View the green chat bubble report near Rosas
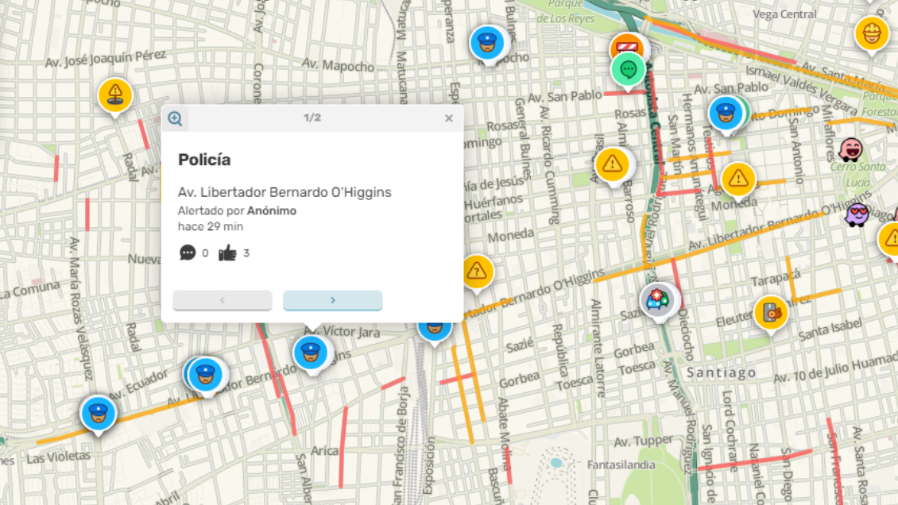Viewport: 898px width, 505px height. pos(629,71)
